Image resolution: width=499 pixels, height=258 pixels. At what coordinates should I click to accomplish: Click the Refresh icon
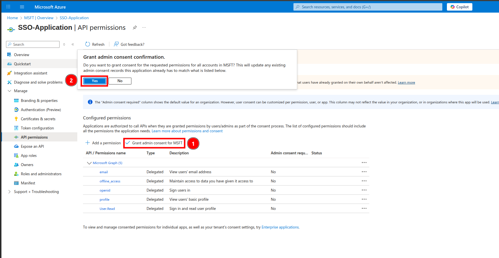coord(88,44)
